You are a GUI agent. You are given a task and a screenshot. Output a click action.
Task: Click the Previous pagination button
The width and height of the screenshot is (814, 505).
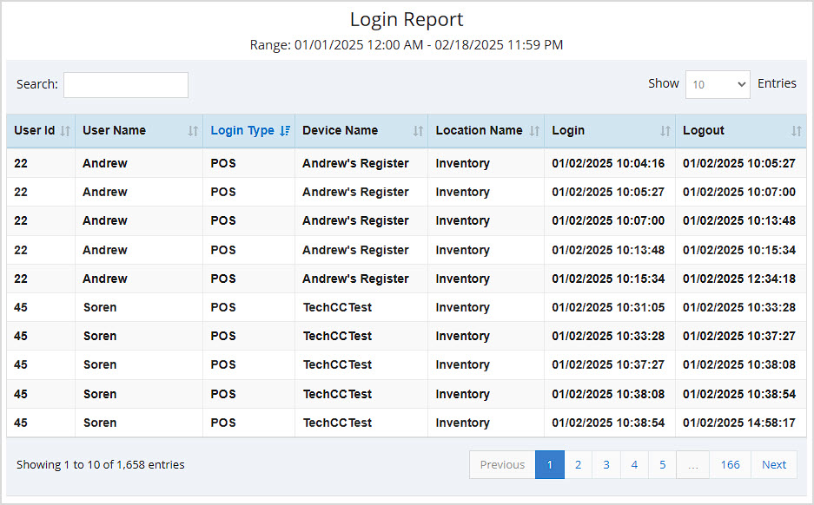(x=502, y=465)
